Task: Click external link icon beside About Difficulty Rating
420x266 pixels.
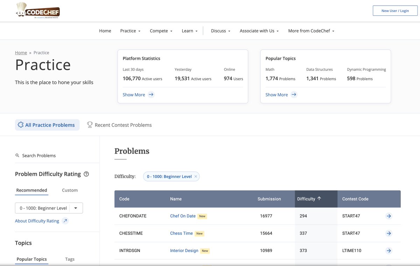Action: (x=65, y=221)
